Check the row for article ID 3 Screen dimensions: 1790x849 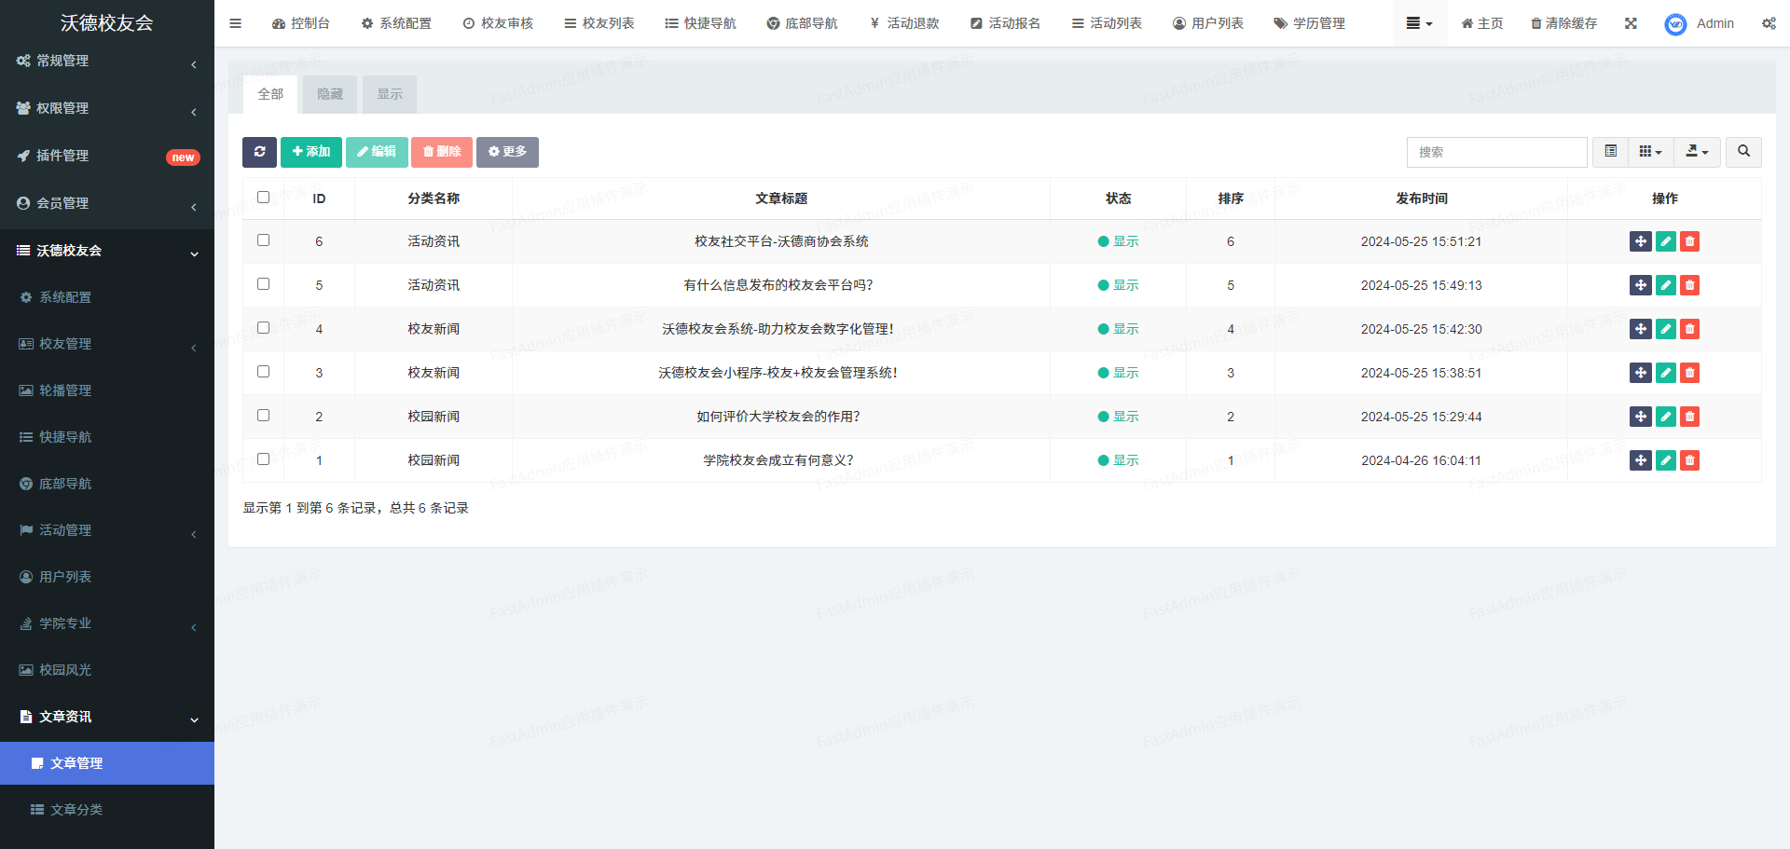(x=263, y=372)
